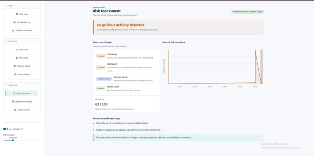The height and width of the screenshot is (156, 314).
Task: Click the Unusual badge for File-Guard
Action: 101,56
